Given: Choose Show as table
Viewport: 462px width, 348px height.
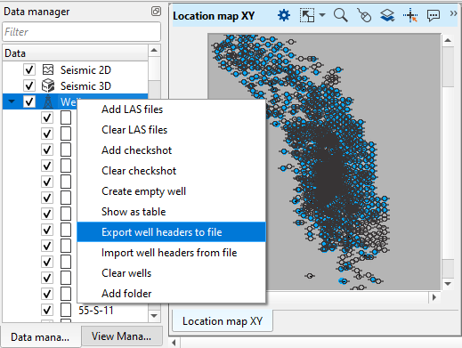Looking at the screenshot, I should coord(171,212).
